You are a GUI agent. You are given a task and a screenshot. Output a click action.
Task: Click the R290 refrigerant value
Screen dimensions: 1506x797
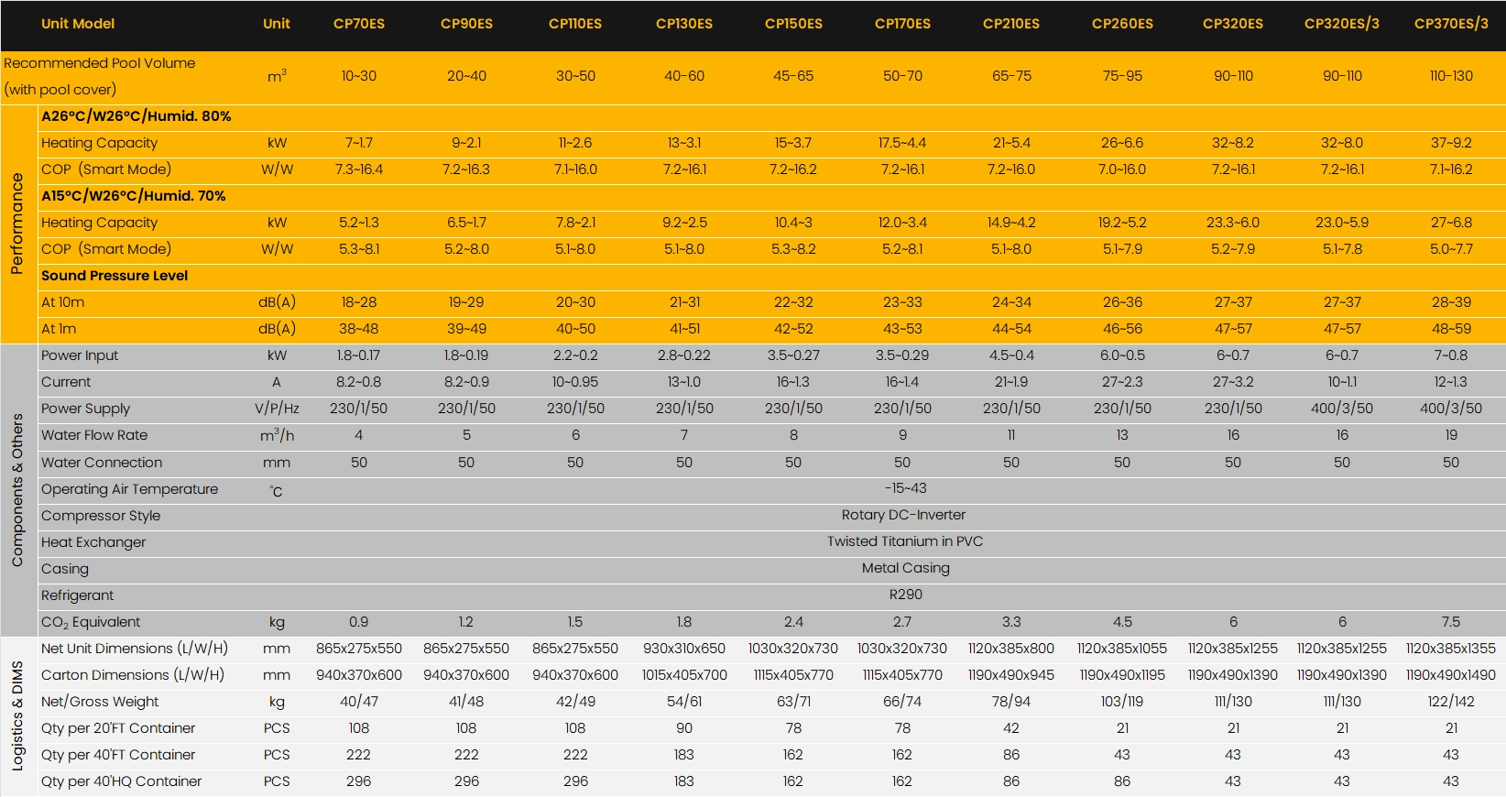point(905,595)
